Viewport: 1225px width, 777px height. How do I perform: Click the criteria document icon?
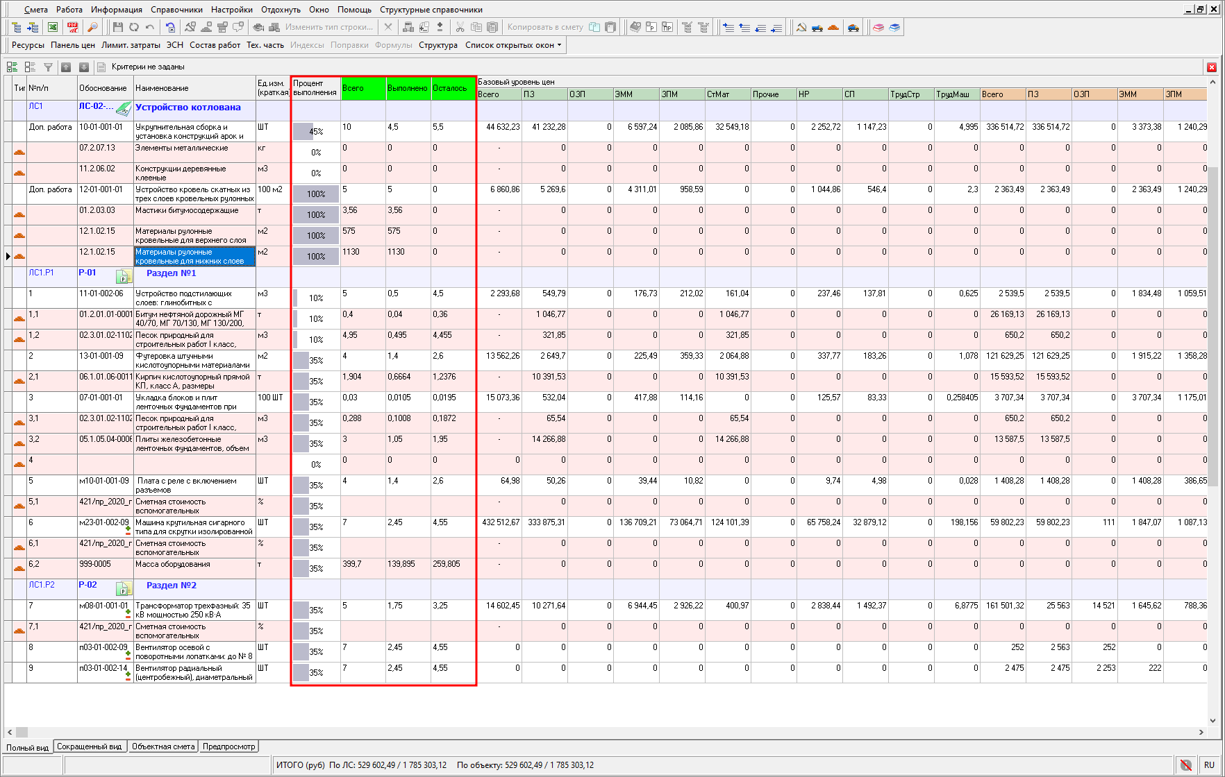click(x=101, y=67)
